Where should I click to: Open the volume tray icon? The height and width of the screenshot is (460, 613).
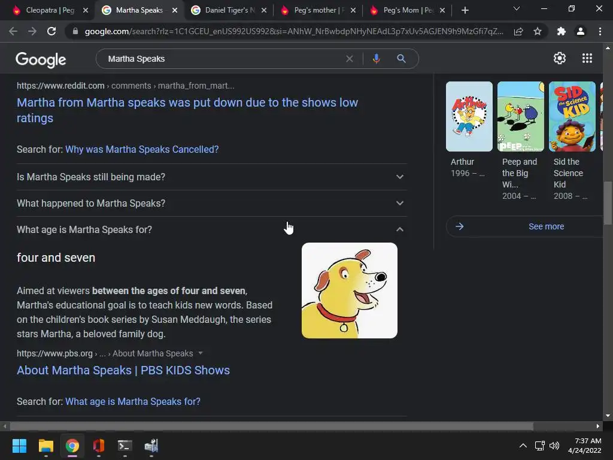click(554, 446)
